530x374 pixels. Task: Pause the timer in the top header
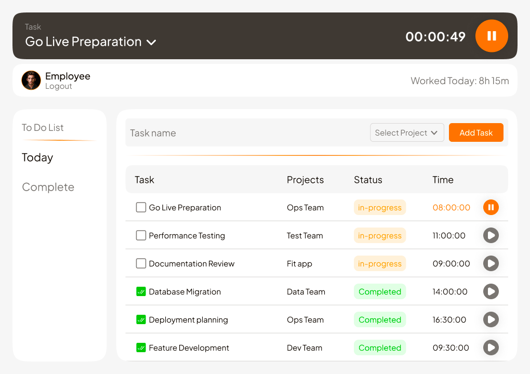pos(491,36)
